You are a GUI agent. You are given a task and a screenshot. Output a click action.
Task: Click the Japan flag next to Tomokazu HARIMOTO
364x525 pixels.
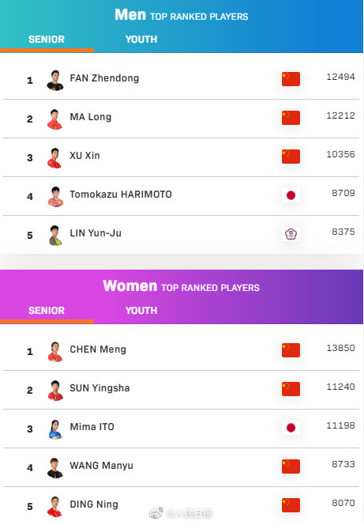(x=291, y=195)
